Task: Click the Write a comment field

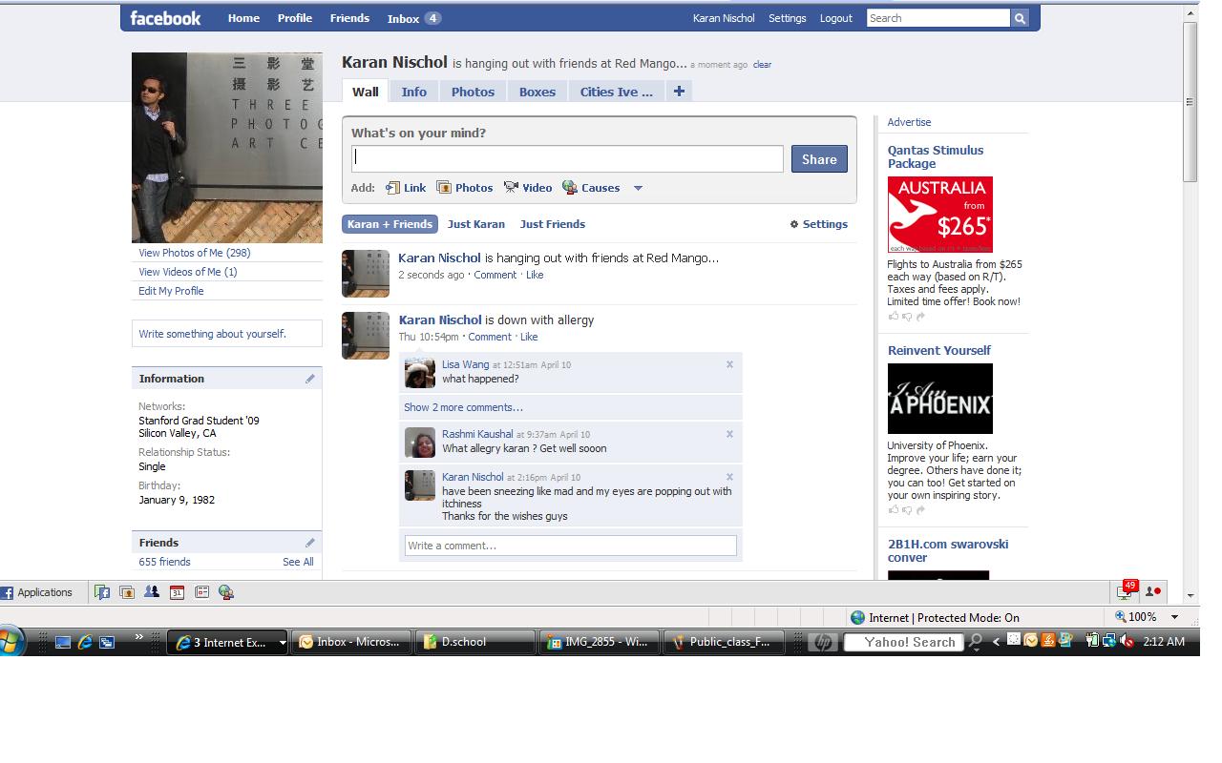Action: [x=570, y=546]
